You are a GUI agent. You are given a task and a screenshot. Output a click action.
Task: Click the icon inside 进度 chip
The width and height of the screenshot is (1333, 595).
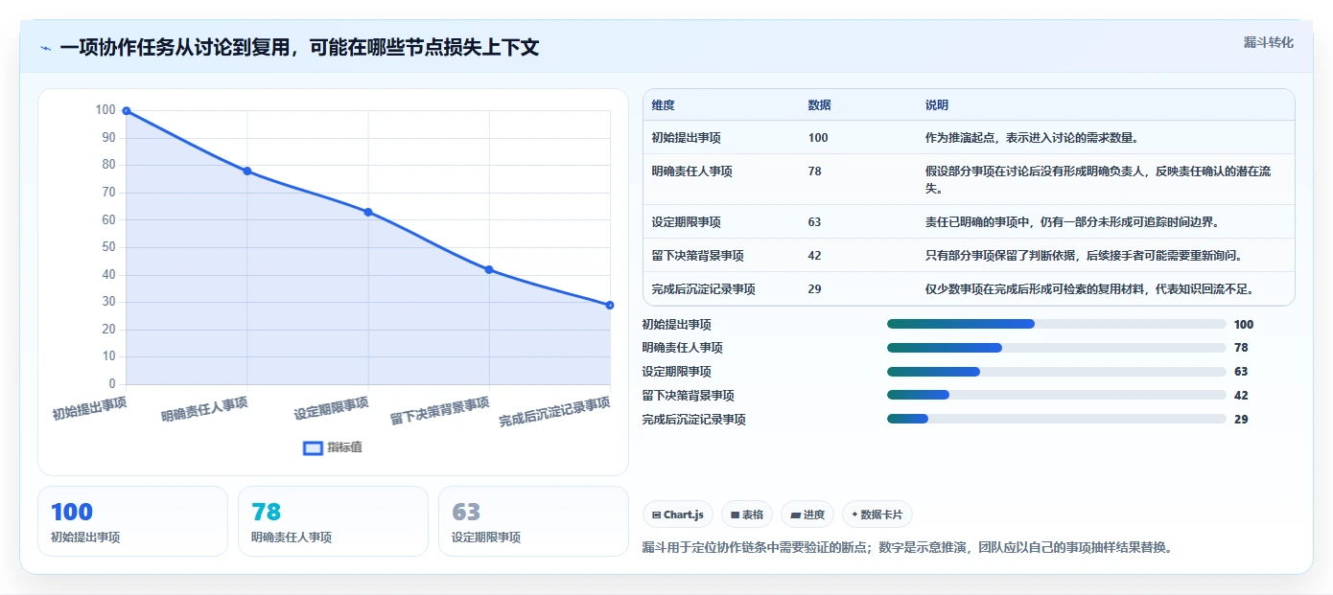coord(795,515)
